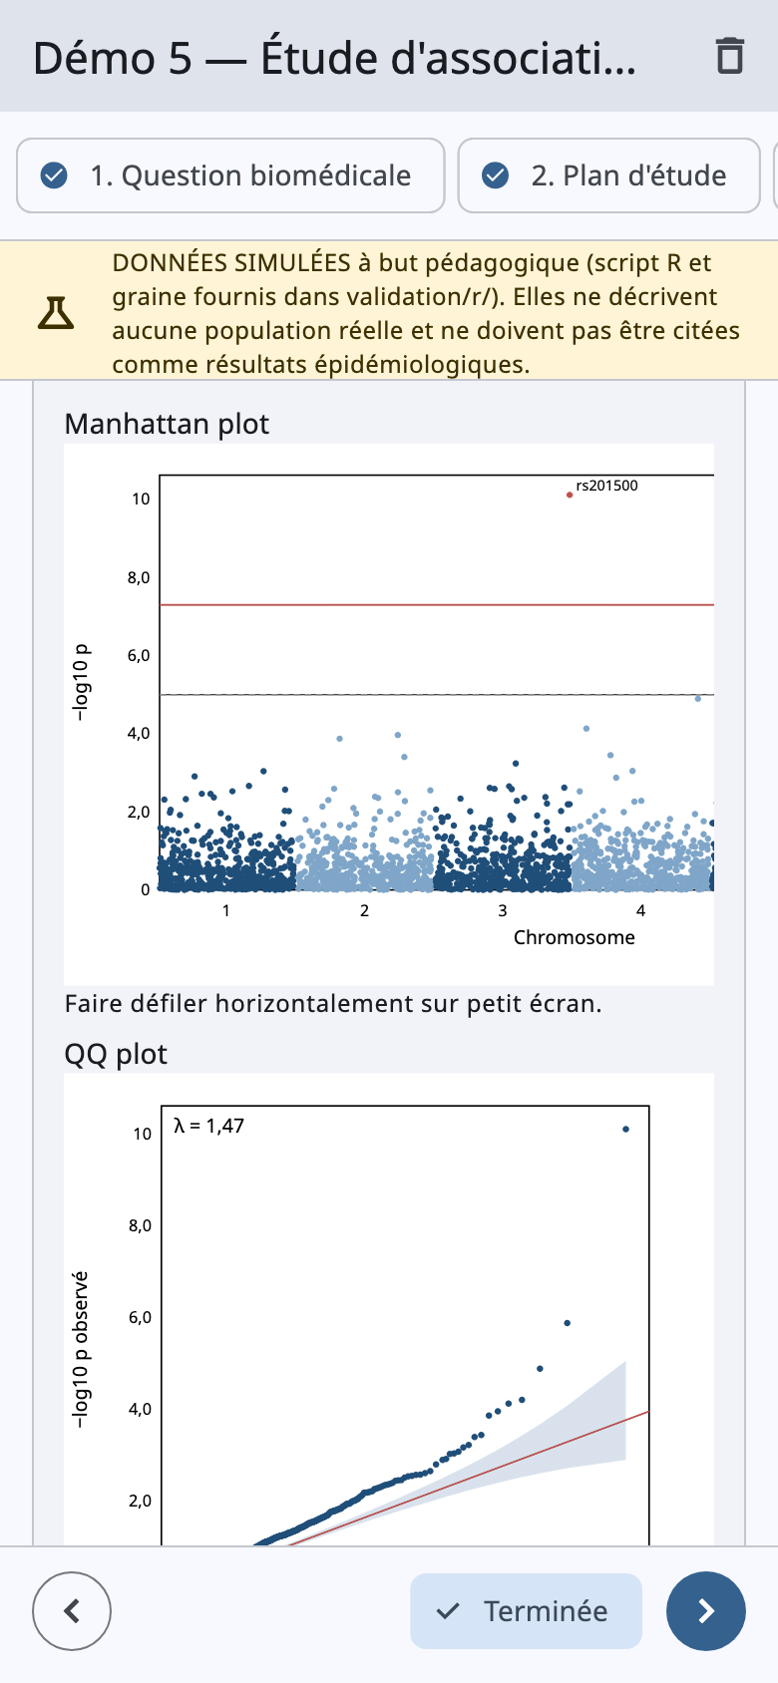Click the checkmark icon on Plan d'étude
Screen dimensions: 778x1683
click(x=495, y=175)
